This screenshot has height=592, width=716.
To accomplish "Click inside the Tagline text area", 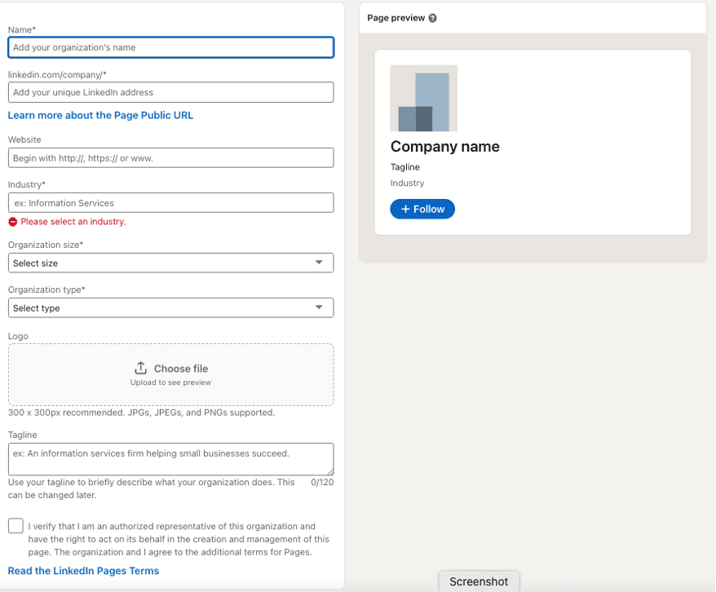I will pyautogui.click(x=170, y=458).
